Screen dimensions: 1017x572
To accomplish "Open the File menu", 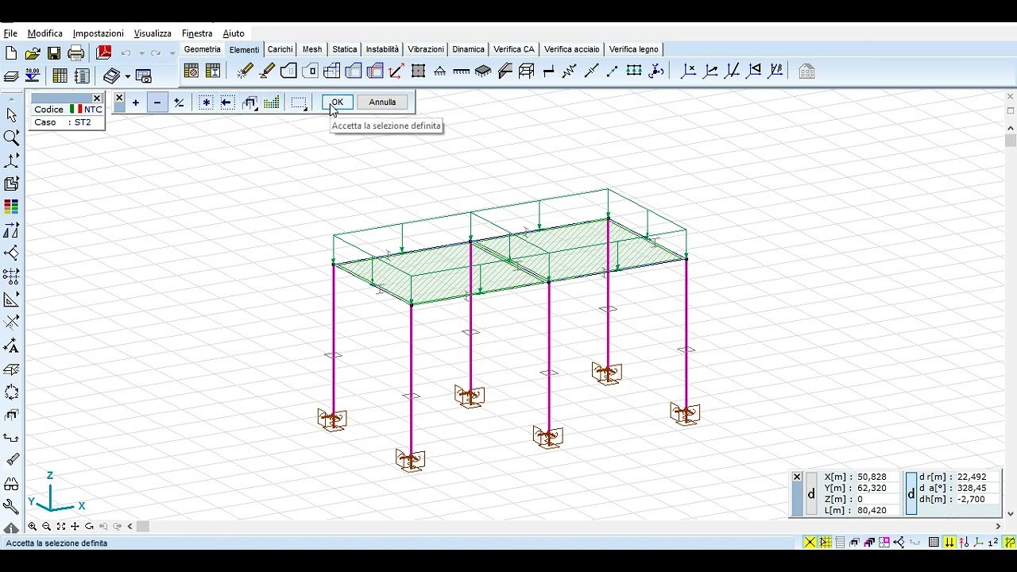I will [x=10, y=33].
